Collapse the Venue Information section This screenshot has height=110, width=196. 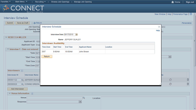tap(9, 94)
